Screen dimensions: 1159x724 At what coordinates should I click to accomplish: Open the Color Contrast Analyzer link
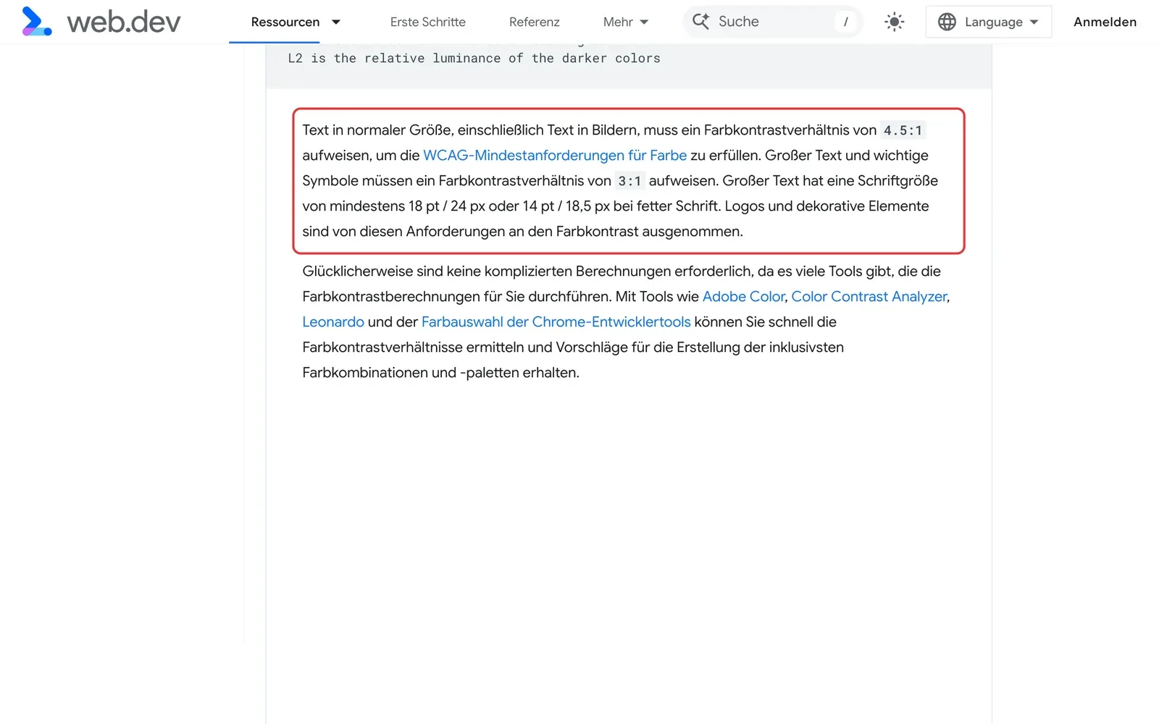[x=869, y=297]
